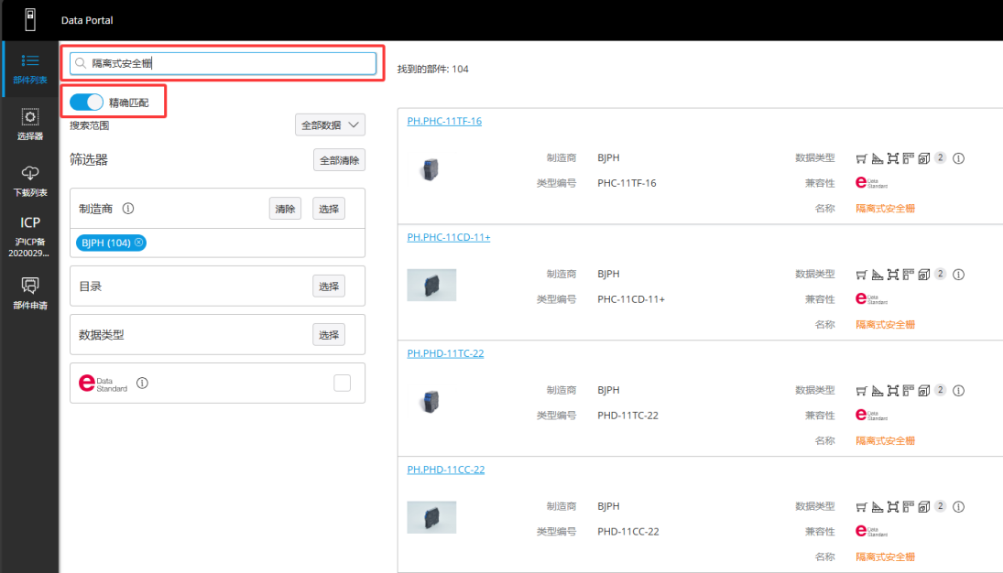Open the PH.PHC-11TF-16 part link
The width and height of the screenshot is (1003, 573).
pyautogui.click(x=444, y=121)
